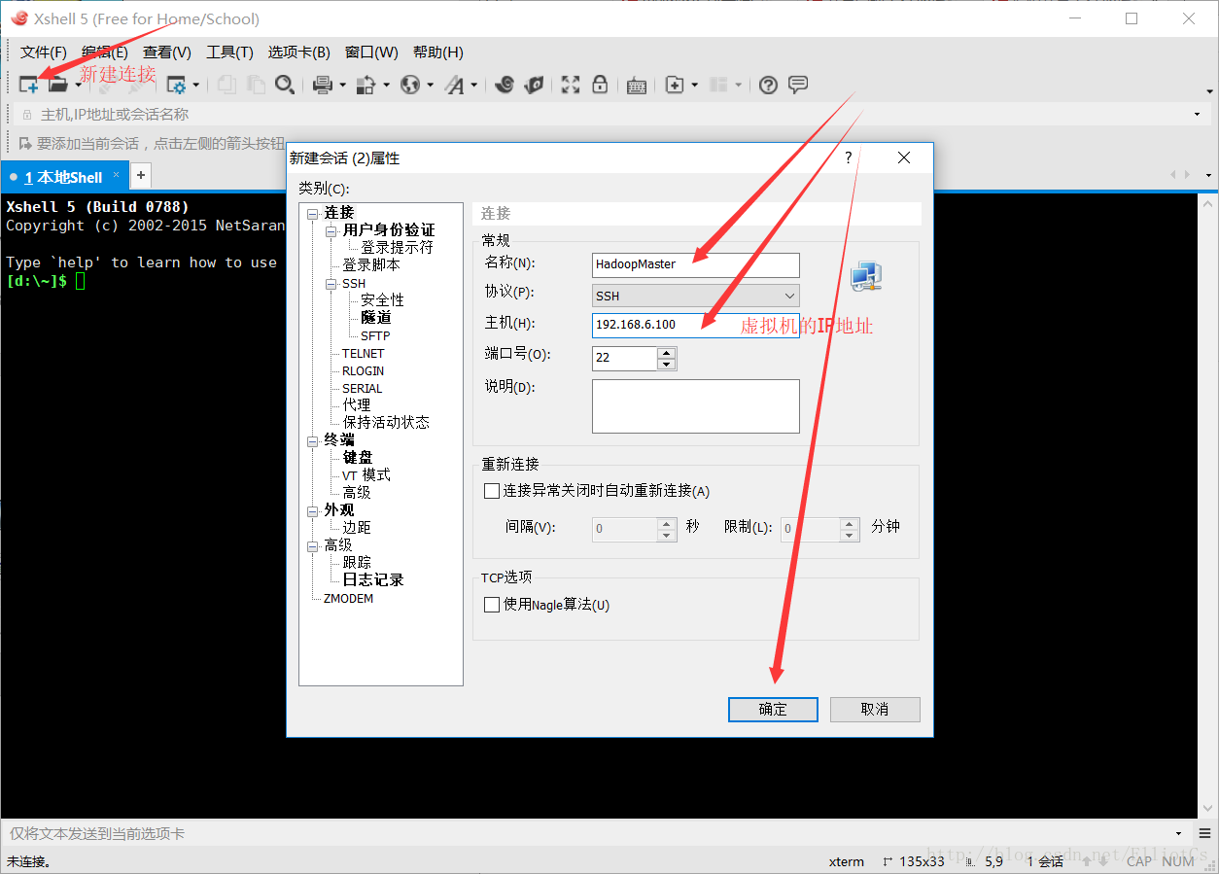
Task: Click the dialog help question mark
Action: 848,157
